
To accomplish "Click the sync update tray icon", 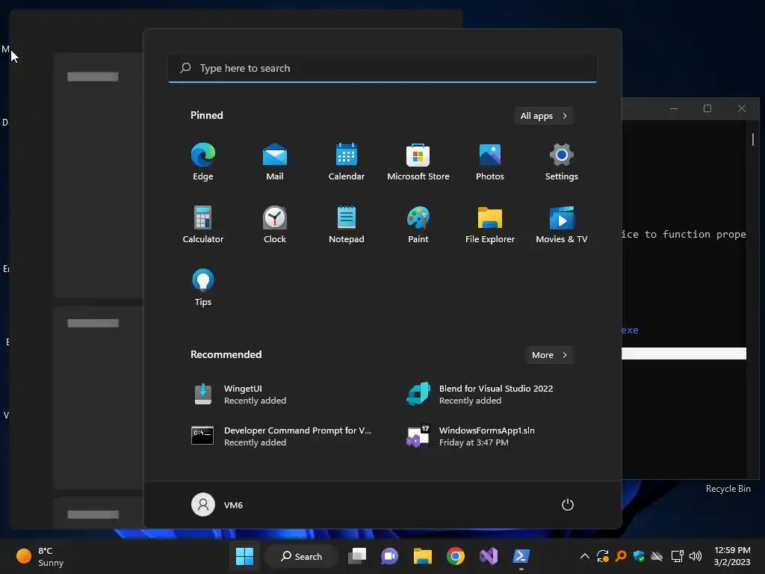I will coord(603,556).
